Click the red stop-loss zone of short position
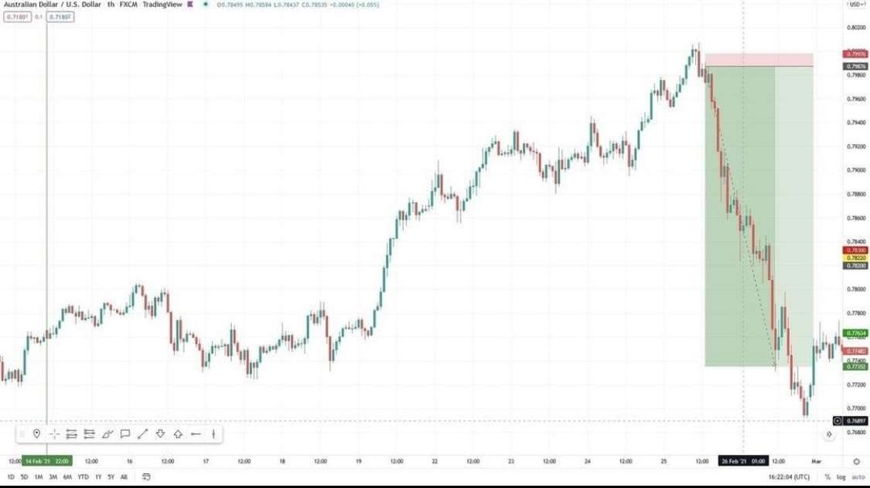 tap(759, 59)
